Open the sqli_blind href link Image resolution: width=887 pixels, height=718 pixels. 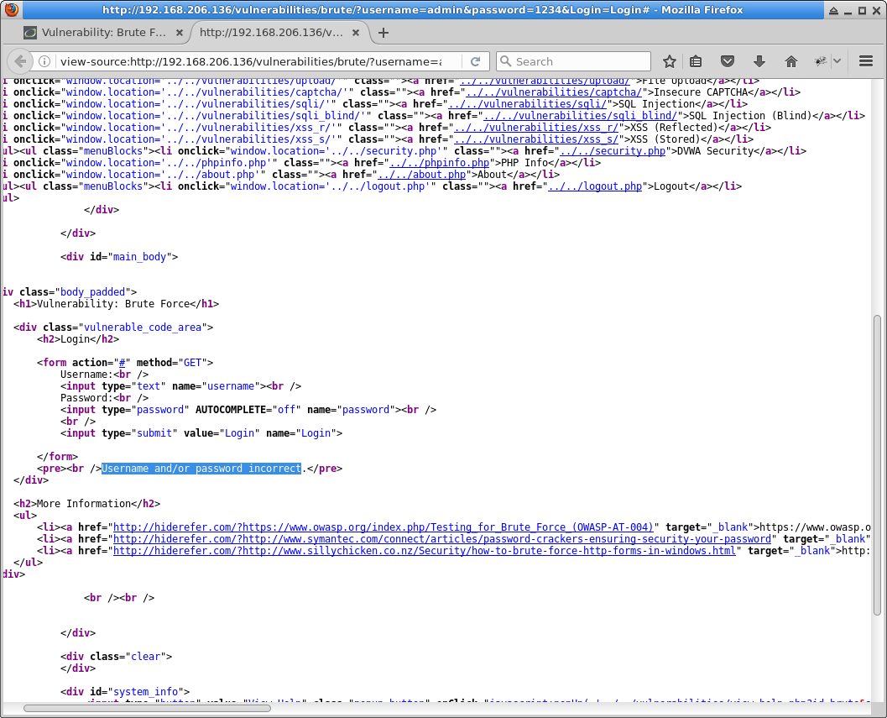pos(581,116)
